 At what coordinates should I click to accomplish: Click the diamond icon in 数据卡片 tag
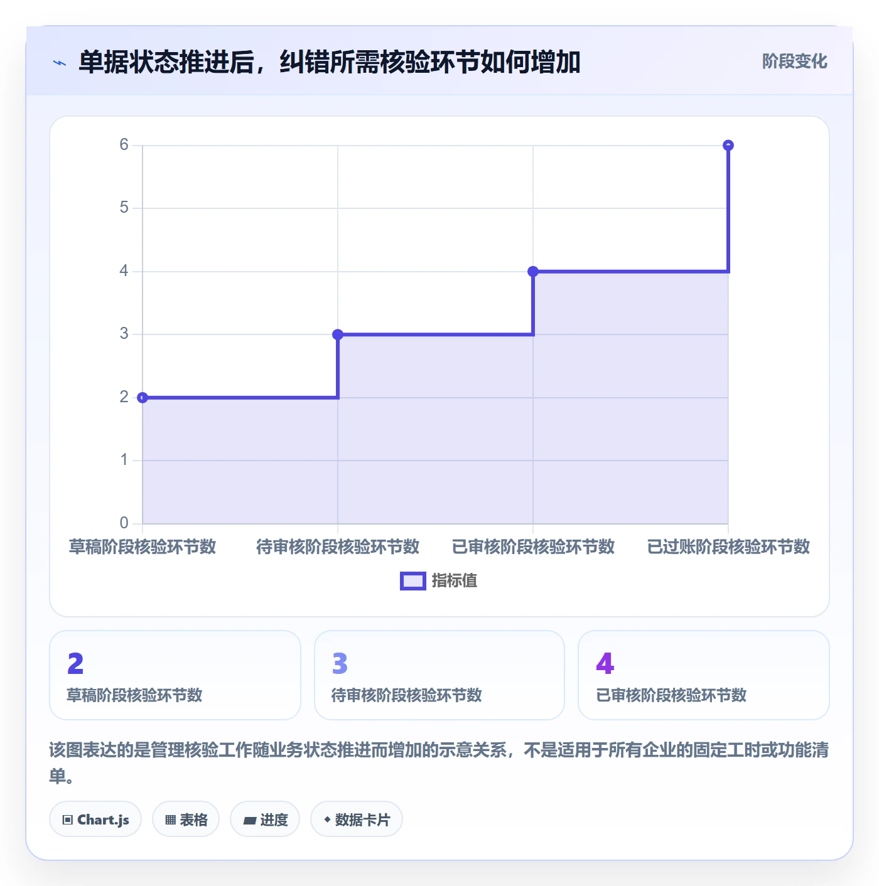[327, 819]
